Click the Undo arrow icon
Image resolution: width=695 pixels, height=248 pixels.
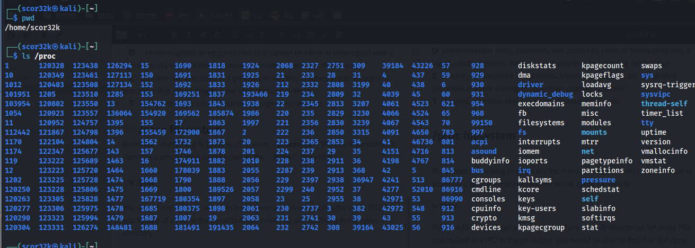pos(142,34)
